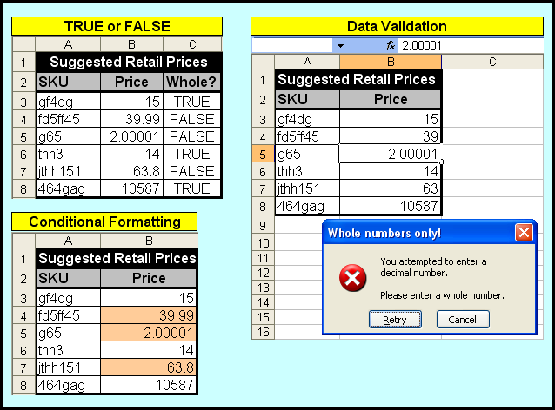Viewport: 555px width, 410px height.
Task: Click fd5ff45 in TRUE or FALSE table
Action: [x=68, y=119]
